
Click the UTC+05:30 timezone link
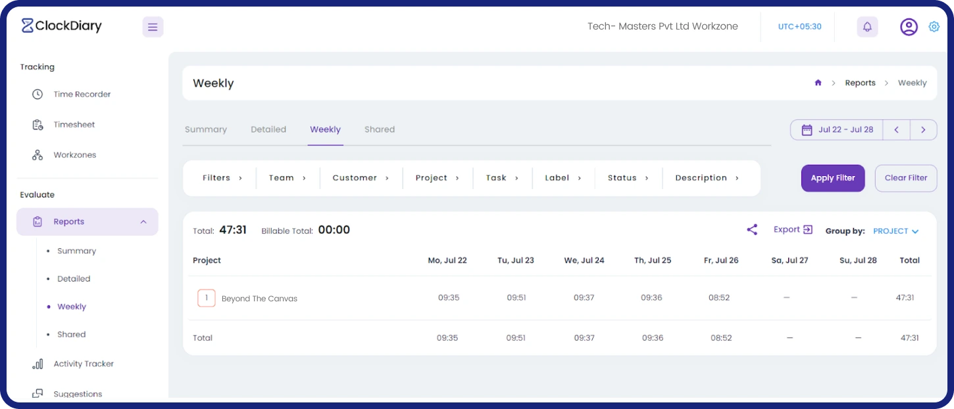(x=799, y=27)
